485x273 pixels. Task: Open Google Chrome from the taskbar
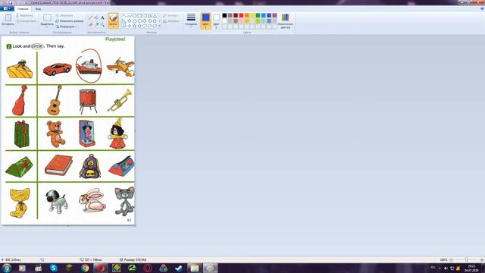(x=85, y=268)
